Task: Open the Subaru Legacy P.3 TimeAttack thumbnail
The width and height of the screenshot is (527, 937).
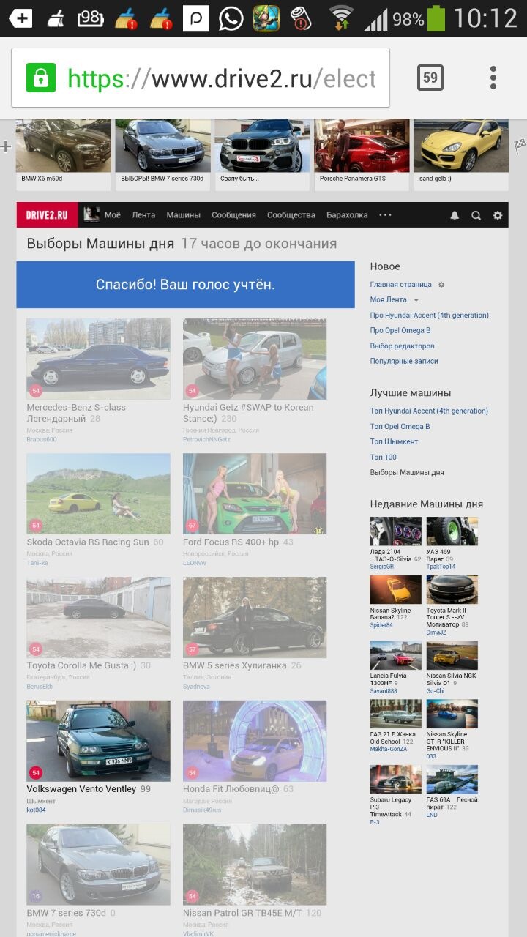Action: point(395,780)
